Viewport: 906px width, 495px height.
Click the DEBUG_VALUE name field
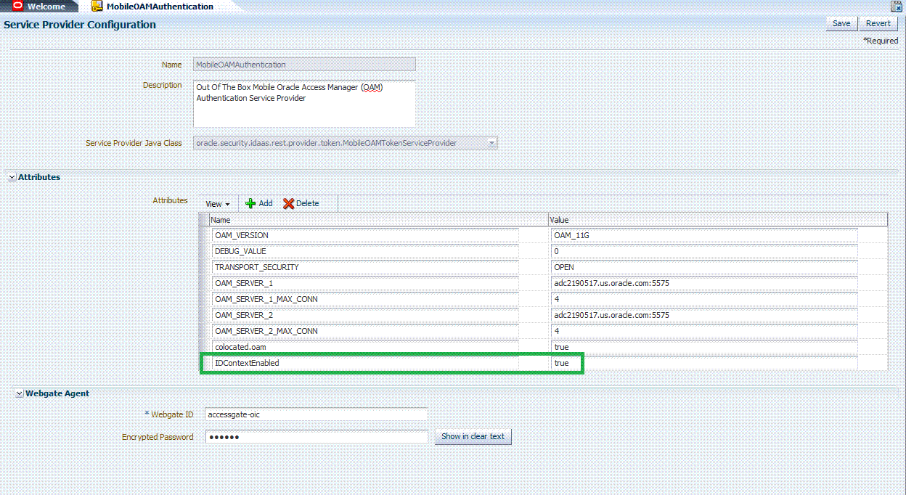pyautogui.click(x=365, y=251)
